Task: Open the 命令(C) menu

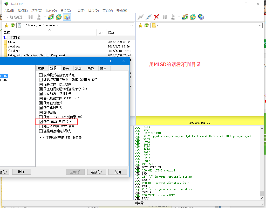Action: pyautogui.click(x=65, y=11)
